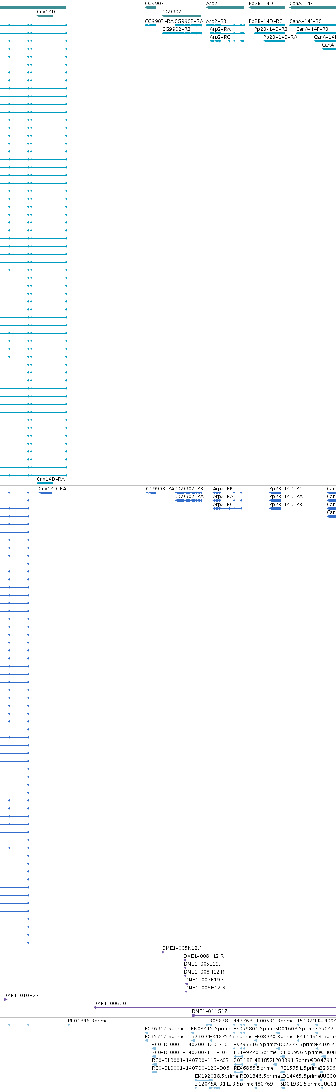Select the DME1-010H23 BAC label
This screenshot has height=1090, width=336.
[x=21, y=996]
